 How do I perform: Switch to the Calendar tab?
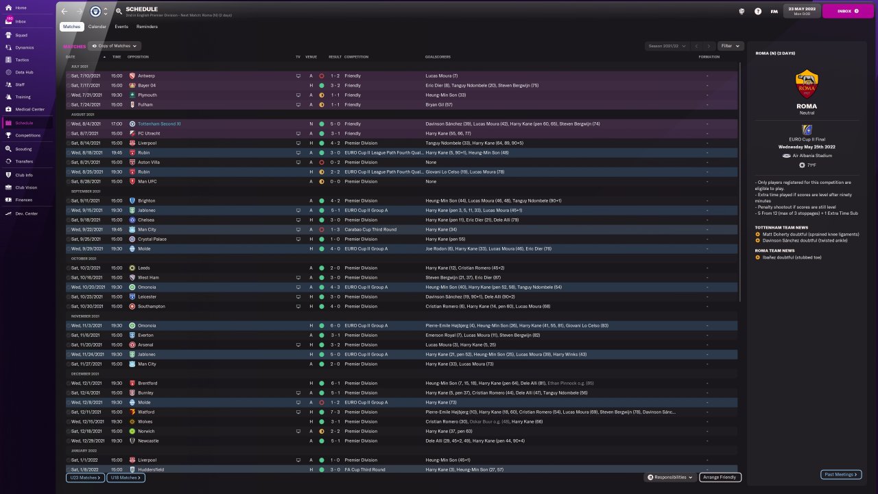97,27
